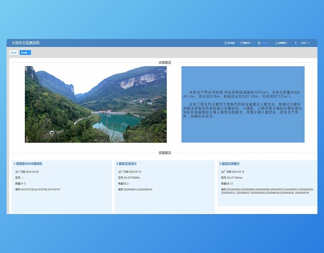The width and height of the screenshot is (324, 253).
Task: Click the 测缝计 card quantity line showing 12
Action: tap(227, 184)
